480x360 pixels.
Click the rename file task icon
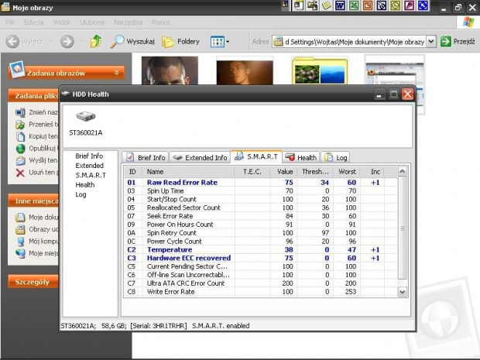[x=20, y=112]
